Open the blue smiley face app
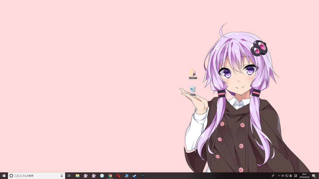Screen dimensions: 319x179 (102, 176)
